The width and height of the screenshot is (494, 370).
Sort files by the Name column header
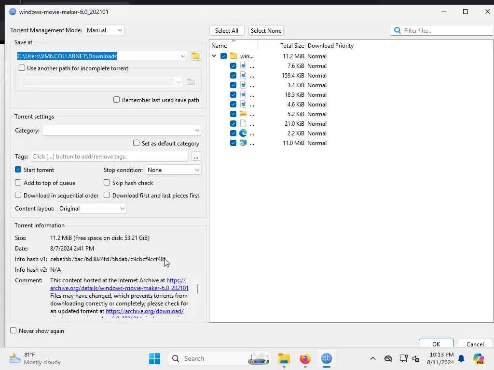219,46
